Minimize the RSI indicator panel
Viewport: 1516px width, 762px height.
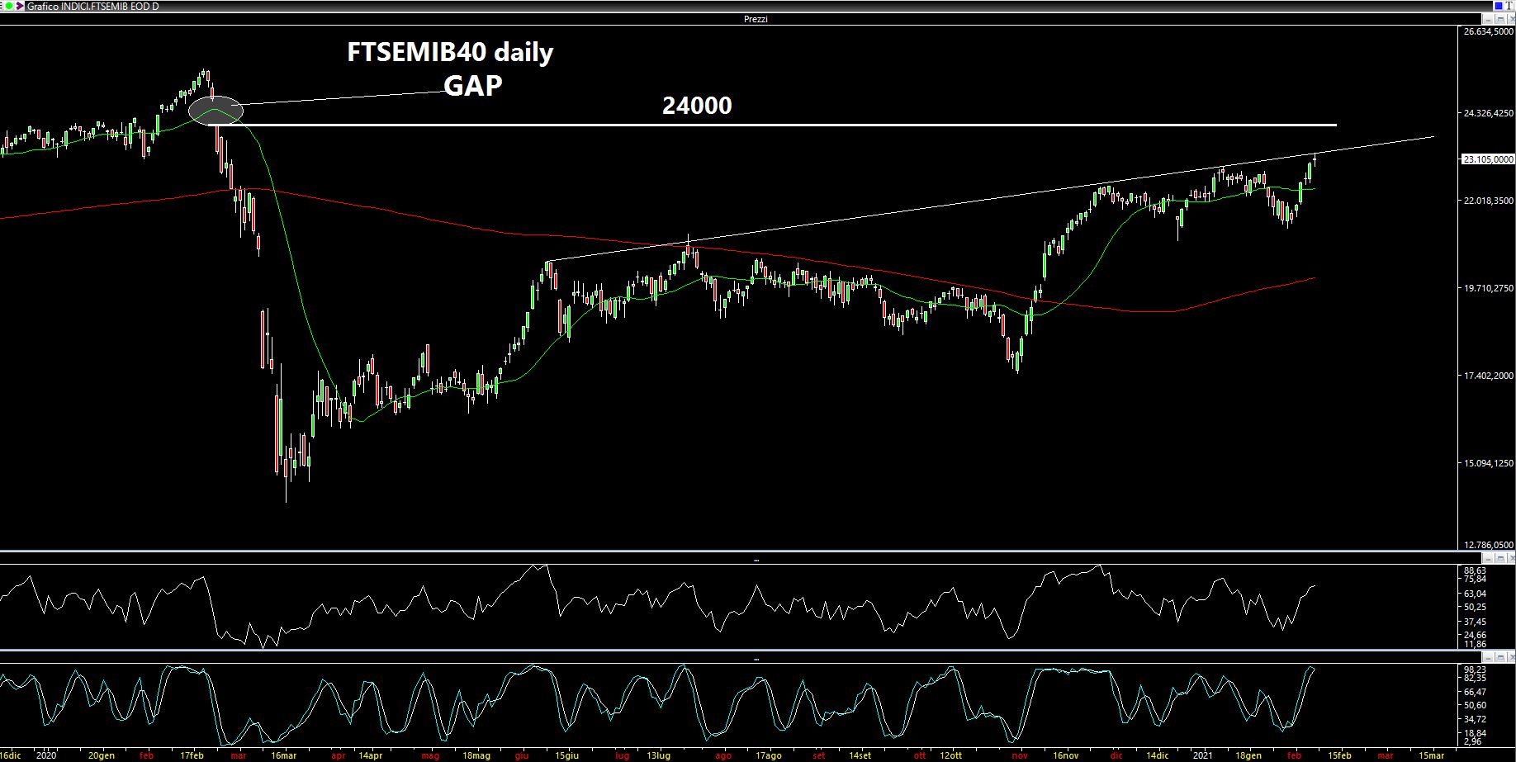coord(1487,559)
